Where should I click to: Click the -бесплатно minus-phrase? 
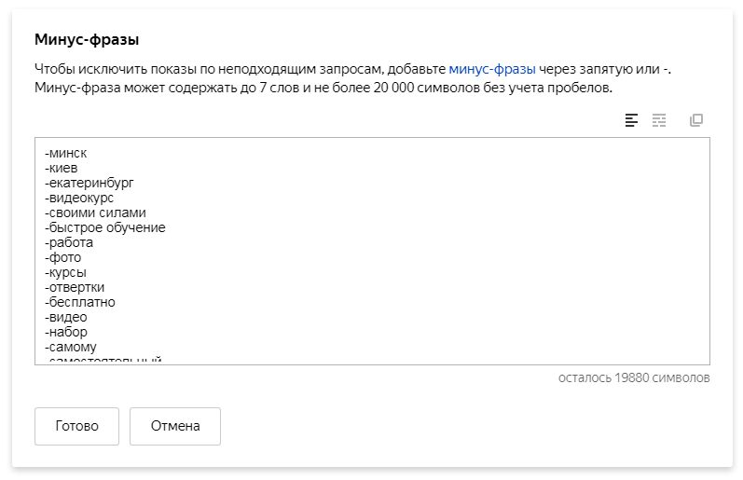click(80, 302)
